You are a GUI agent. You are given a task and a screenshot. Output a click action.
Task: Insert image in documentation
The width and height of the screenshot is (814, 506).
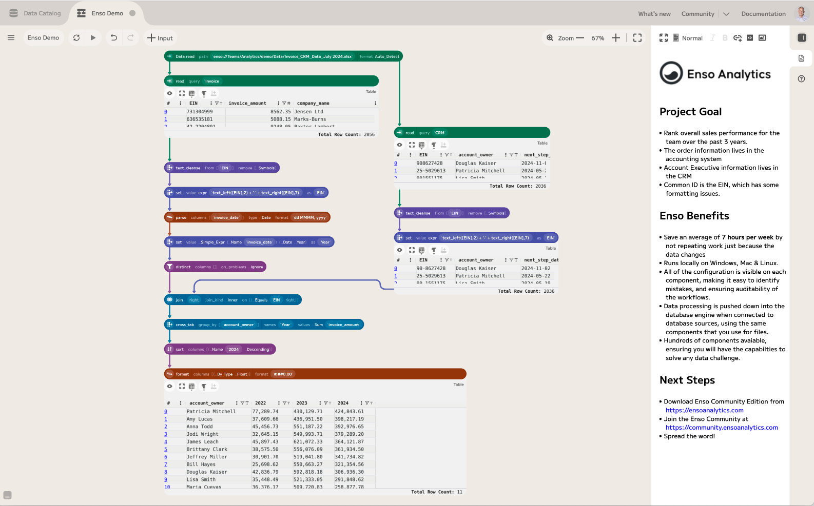click(x=762, y=38)
